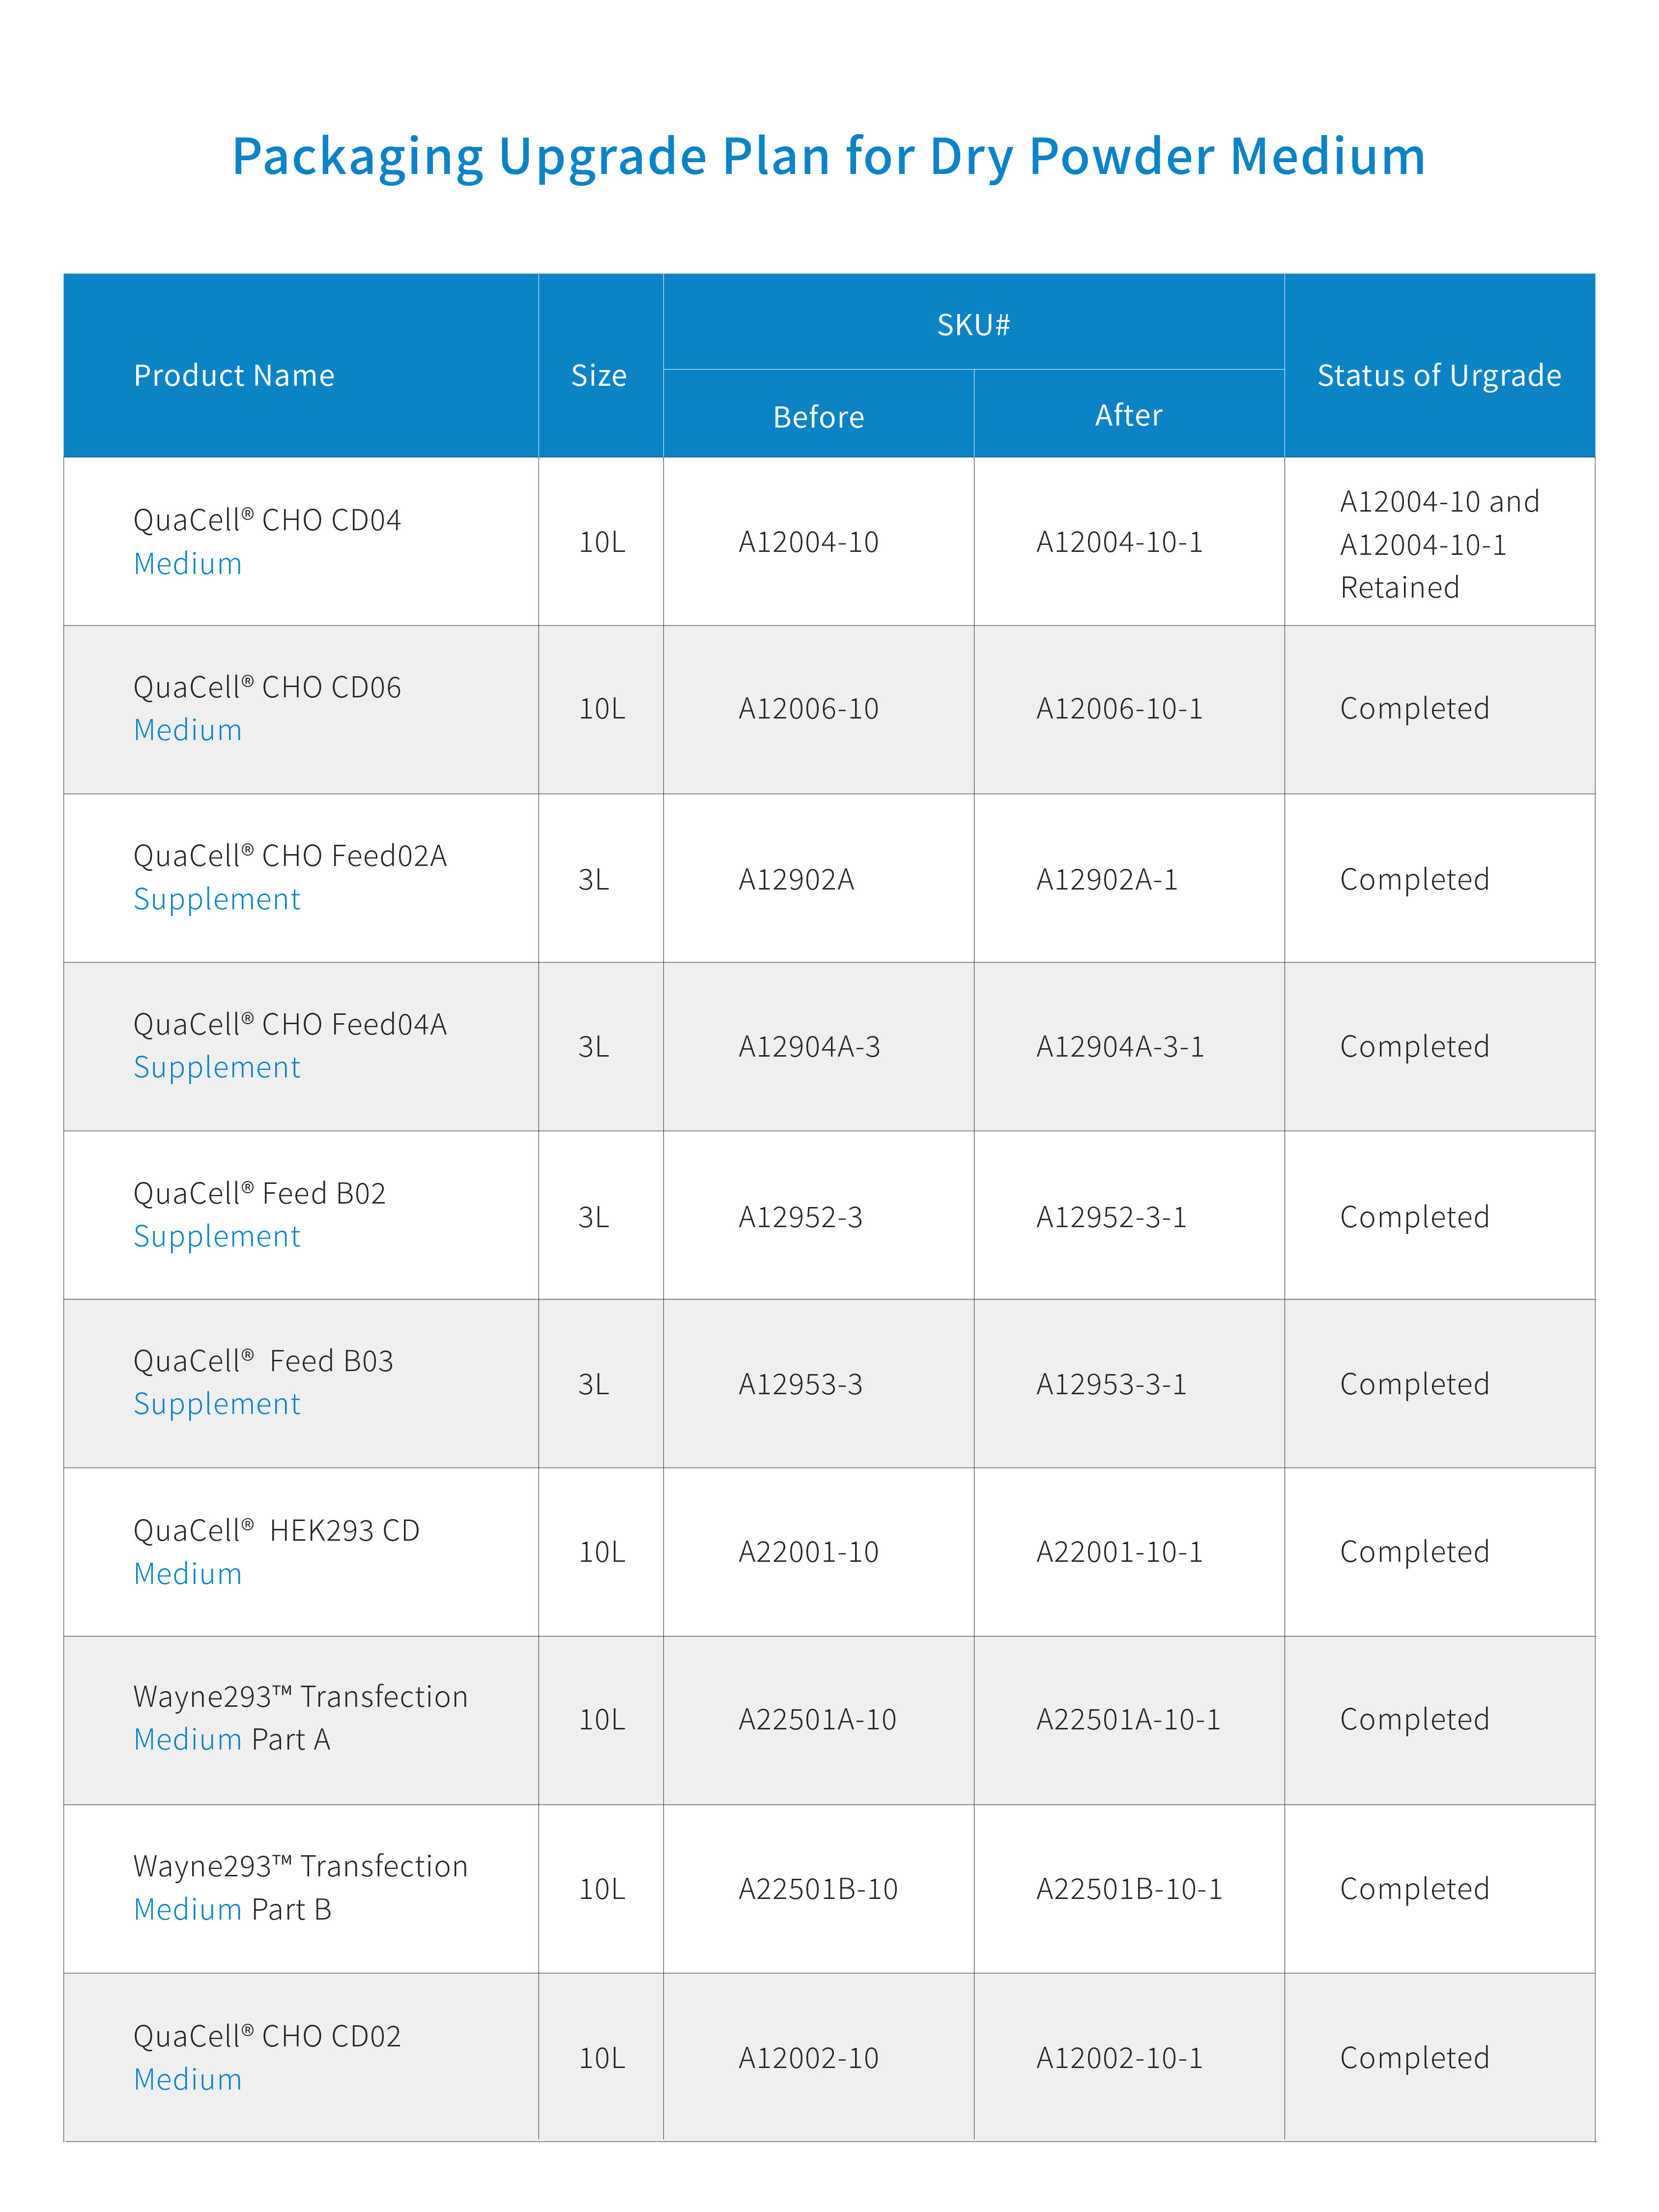Select Supplement link under QuaCell Feed B03
Image resolution: width=1659 pixels, height=2212 pixels.
[217, 1405]
